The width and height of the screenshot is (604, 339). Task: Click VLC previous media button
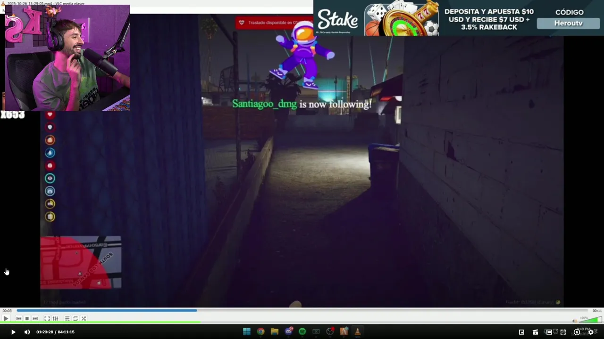pyautogui.click(x=19, y=319)
